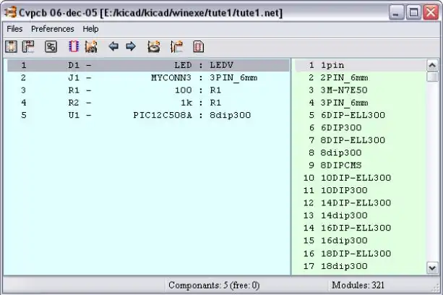Click the footprint list scroll down arrow
Screen dimensions: 443x295
(x=432, y=268)
